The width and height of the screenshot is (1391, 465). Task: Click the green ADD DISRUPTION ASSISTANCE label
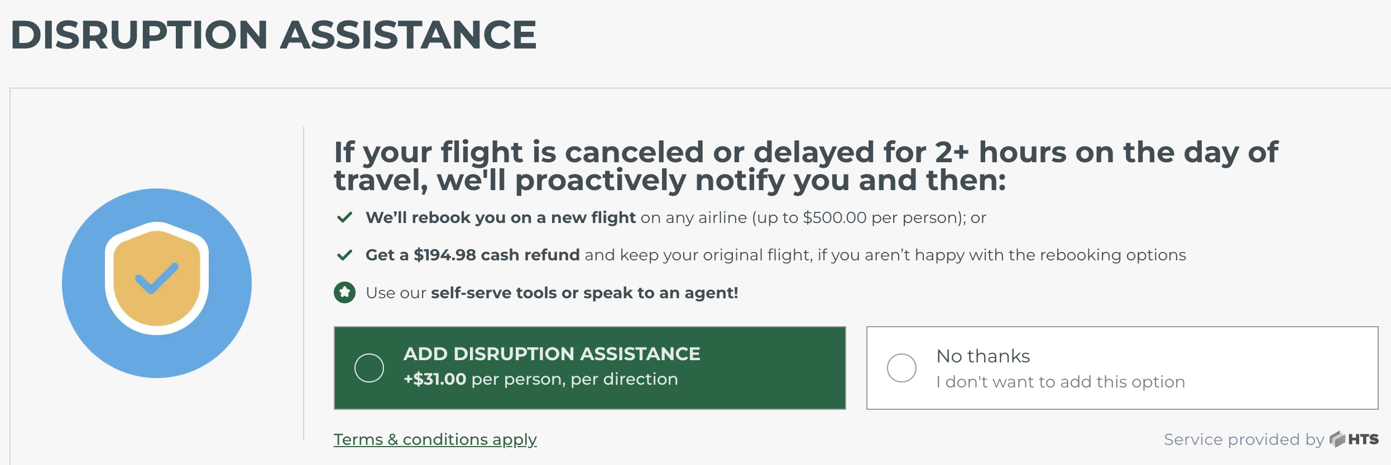point(551,353)
